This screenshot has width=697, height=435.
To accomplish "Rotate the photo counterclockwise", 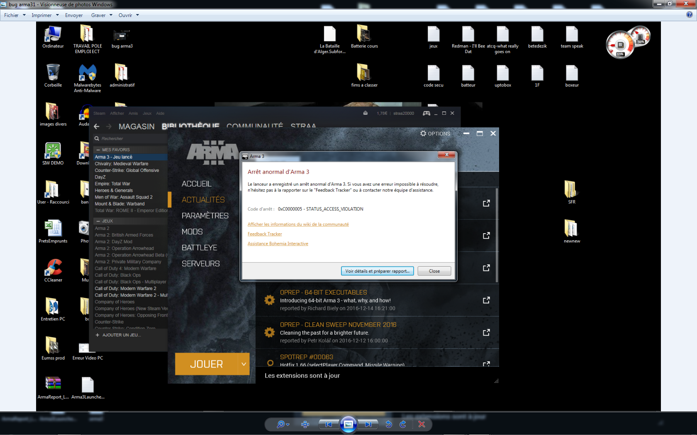I will (389, 424).
